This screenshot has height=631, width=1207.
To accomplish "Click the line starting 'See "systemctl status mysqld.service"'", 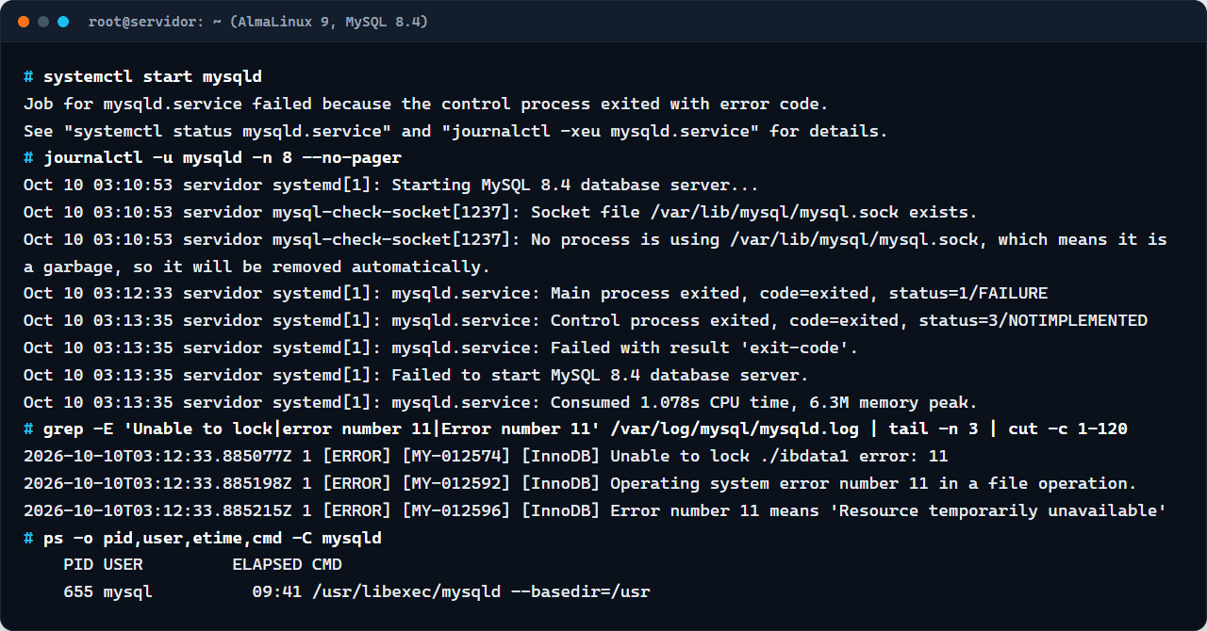I will [455, 131].
